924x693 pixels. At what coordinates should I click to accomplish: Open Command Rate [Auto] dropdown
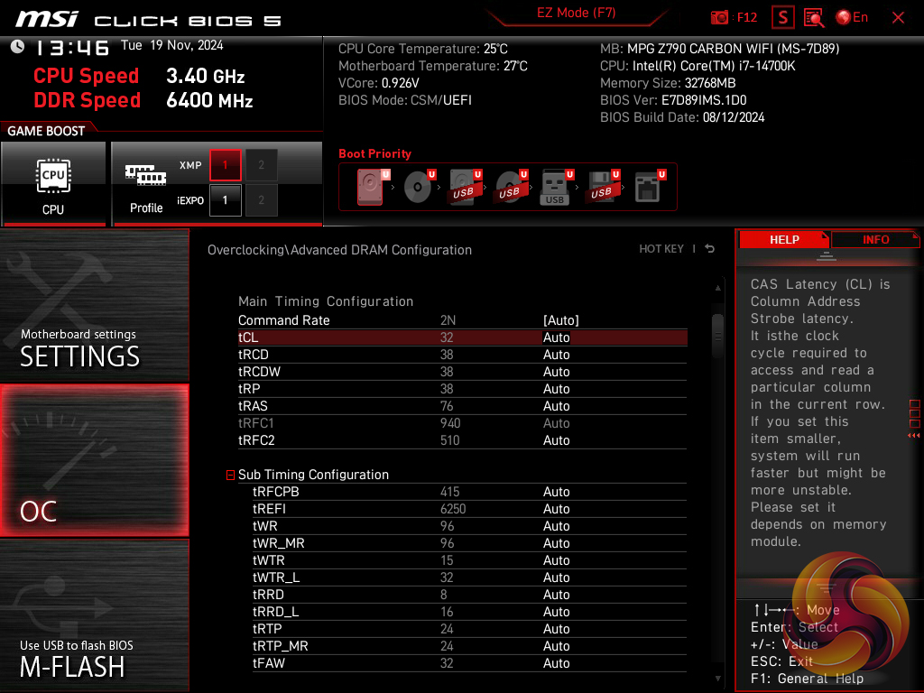pyautogui.click(x=561, y=320)
